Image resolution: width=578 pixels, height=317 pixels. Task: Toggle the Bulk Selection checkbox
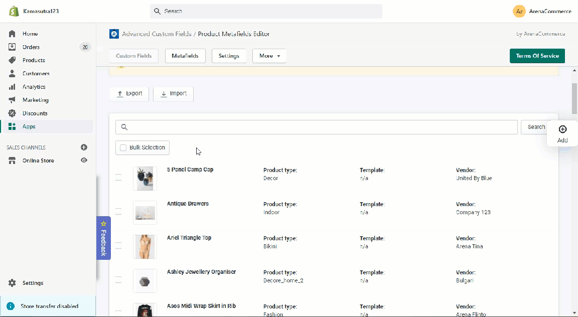[123, 147]
